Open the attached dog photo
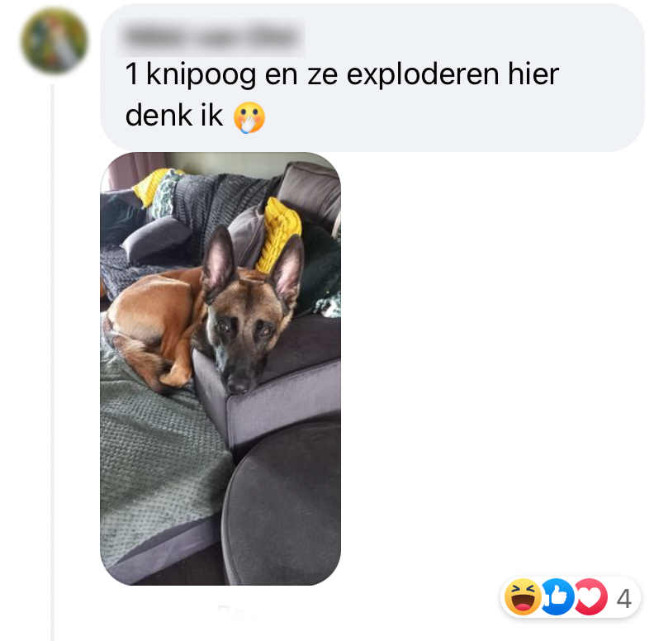Screen dimensions: 654x641 (x=220, y=368)
